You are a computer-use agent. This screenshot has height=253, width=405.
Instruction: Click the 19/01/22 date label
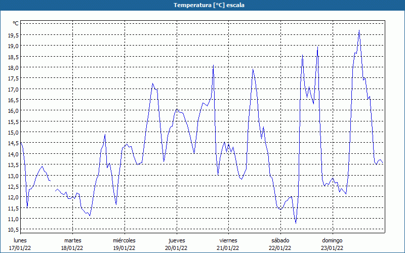(124, 248)
